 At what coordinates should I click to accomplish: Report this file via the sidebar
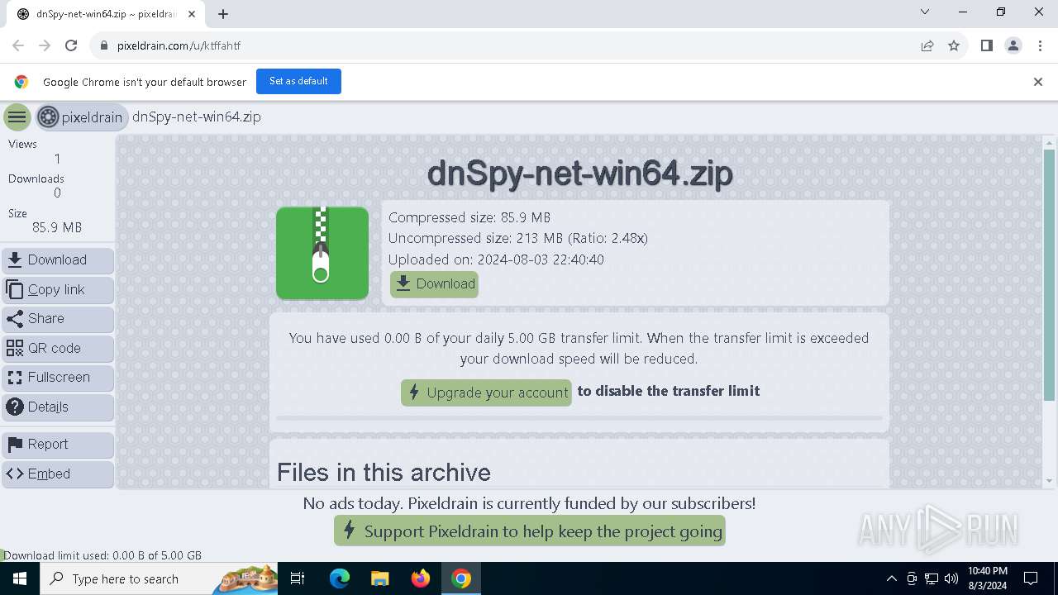point(58,445)
